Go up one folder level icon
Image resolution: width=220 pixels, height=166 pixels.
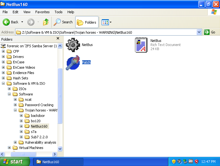[x=46, y=22]
